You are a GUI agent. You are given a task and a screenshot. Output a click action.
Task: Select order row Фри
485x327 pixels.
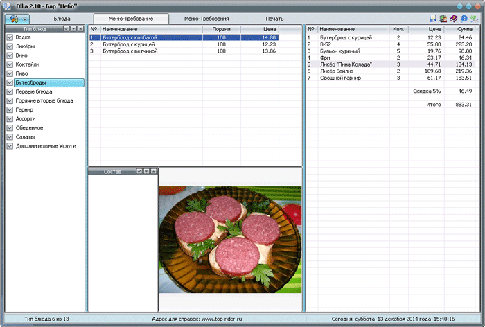390,58
